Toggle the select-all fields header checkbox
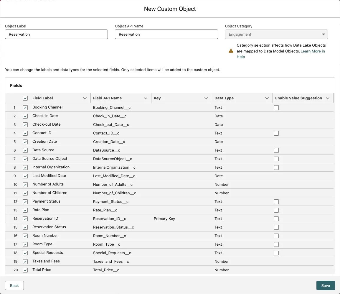This screenshot has height=294, width=340. coord(25,98)
